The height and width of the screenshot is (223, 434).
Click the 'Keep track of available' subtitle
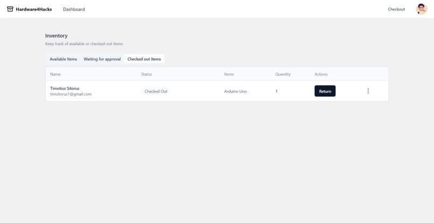click(84, 44)
